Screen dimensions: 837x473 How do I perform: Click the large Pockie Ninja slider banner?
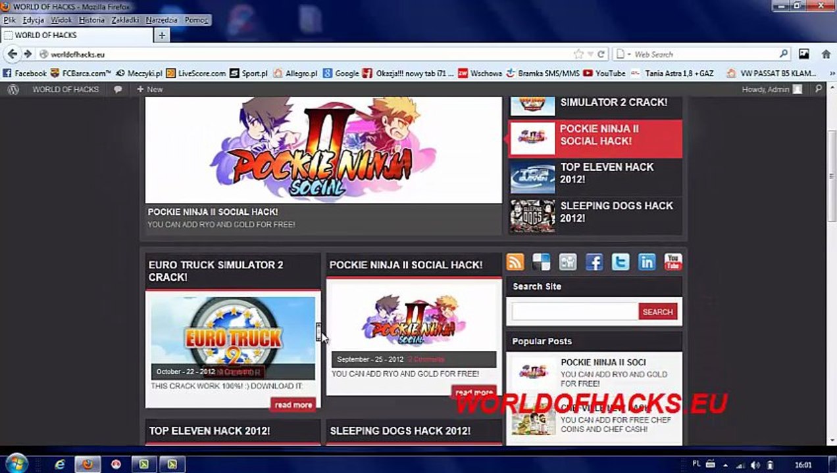[324, 150]
